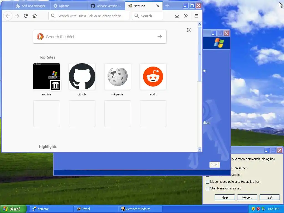Click the yellow security shield tray icon

pos(253,209)
